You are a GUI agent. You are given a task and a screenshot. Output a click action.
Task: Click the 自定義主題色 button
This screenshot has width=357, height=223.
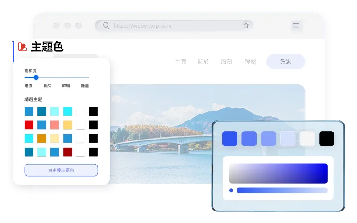click(x=61, y=170)
